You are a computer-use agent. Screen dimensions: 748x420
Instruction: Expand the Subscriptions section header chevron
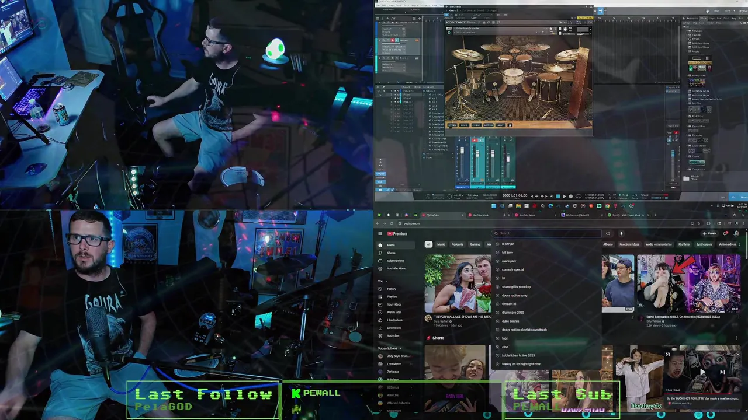(x=400, y=348)
